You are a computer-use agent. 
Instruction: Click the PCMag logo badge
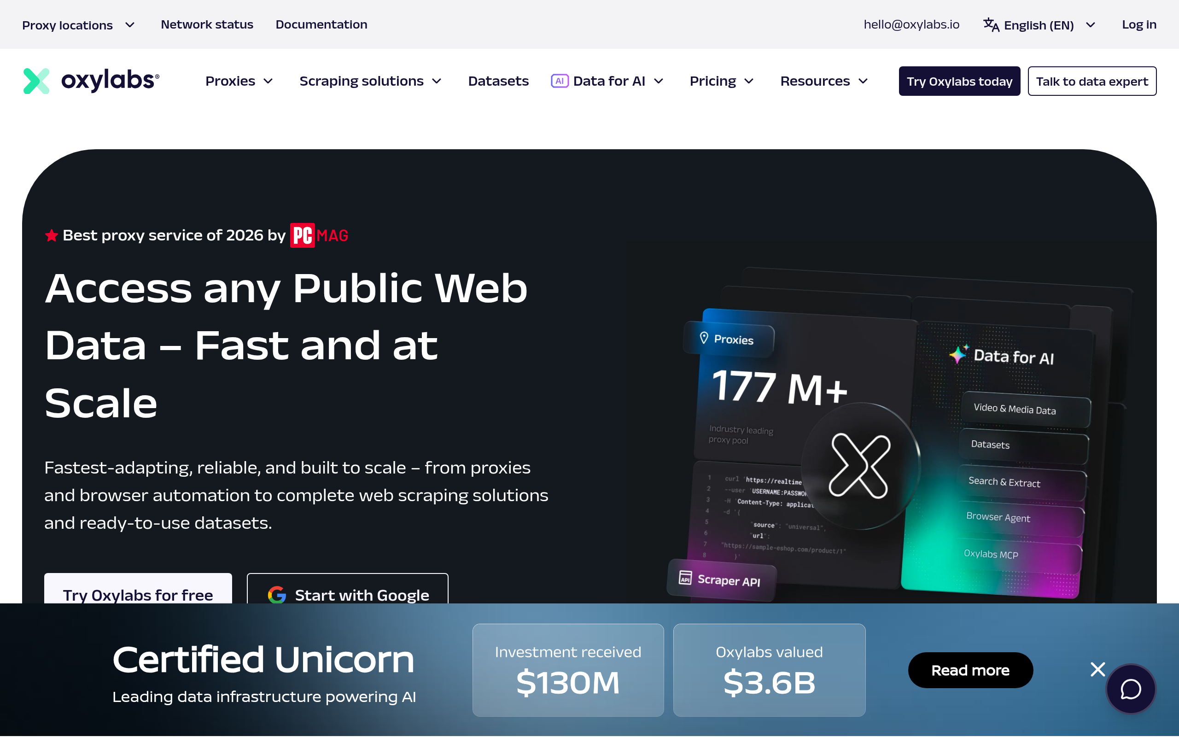[319, 235]
